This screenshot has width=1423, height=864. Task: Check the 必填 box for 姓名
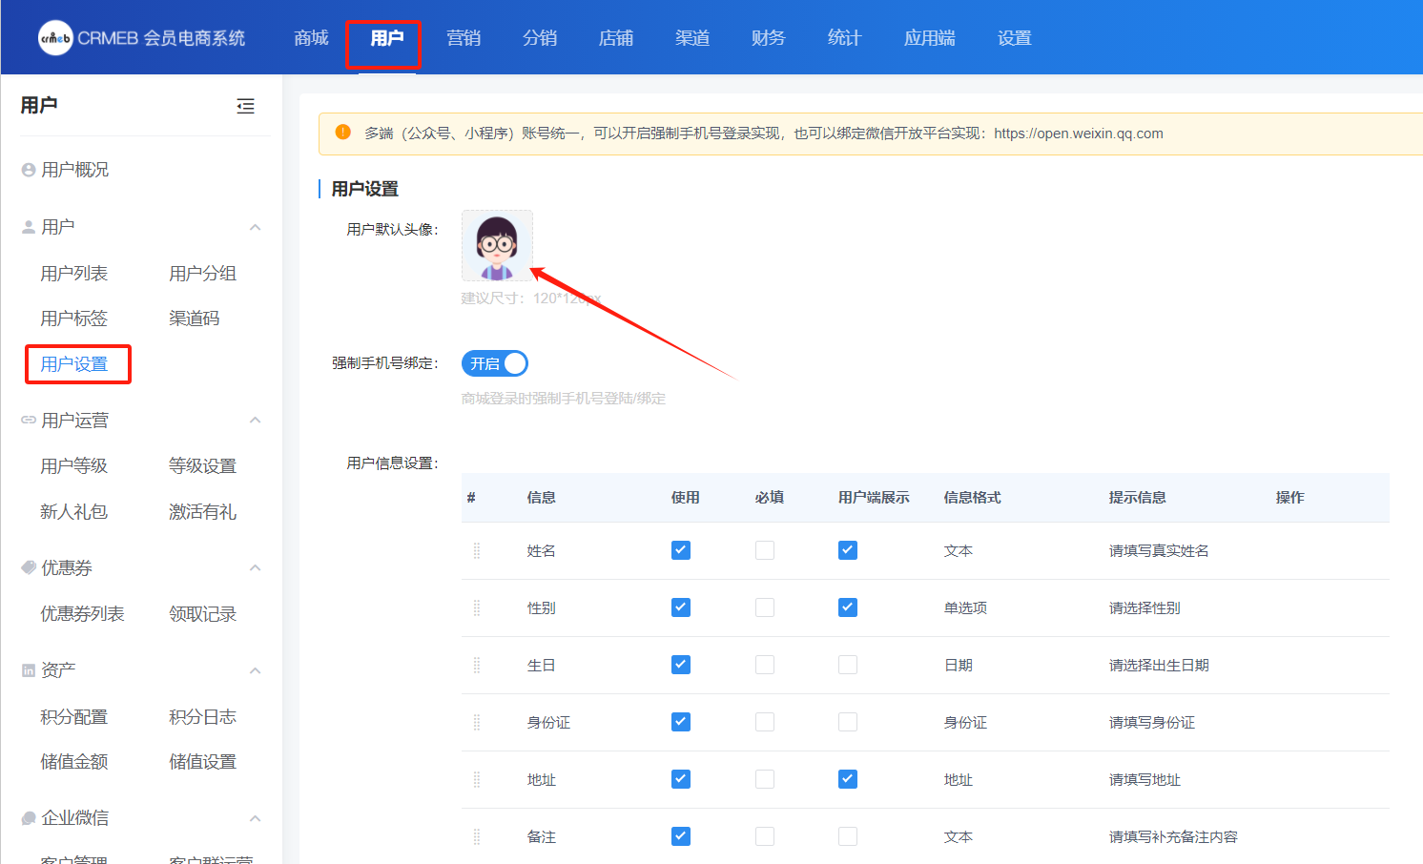point(765,550)
